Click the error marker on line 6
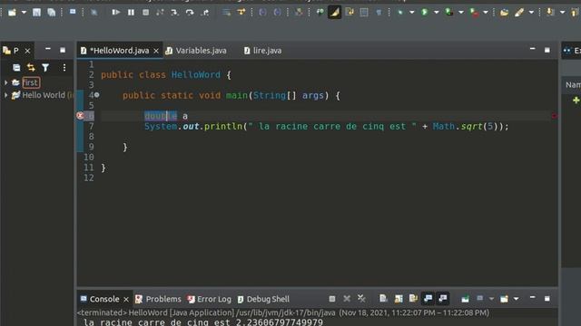Image resolution: width=581 pixels, height=326 pixels. pyautogui.click(x=80, y=116)
